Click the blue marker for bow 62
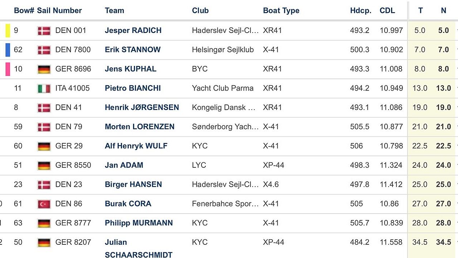The image size is (458, 258). 8,50
